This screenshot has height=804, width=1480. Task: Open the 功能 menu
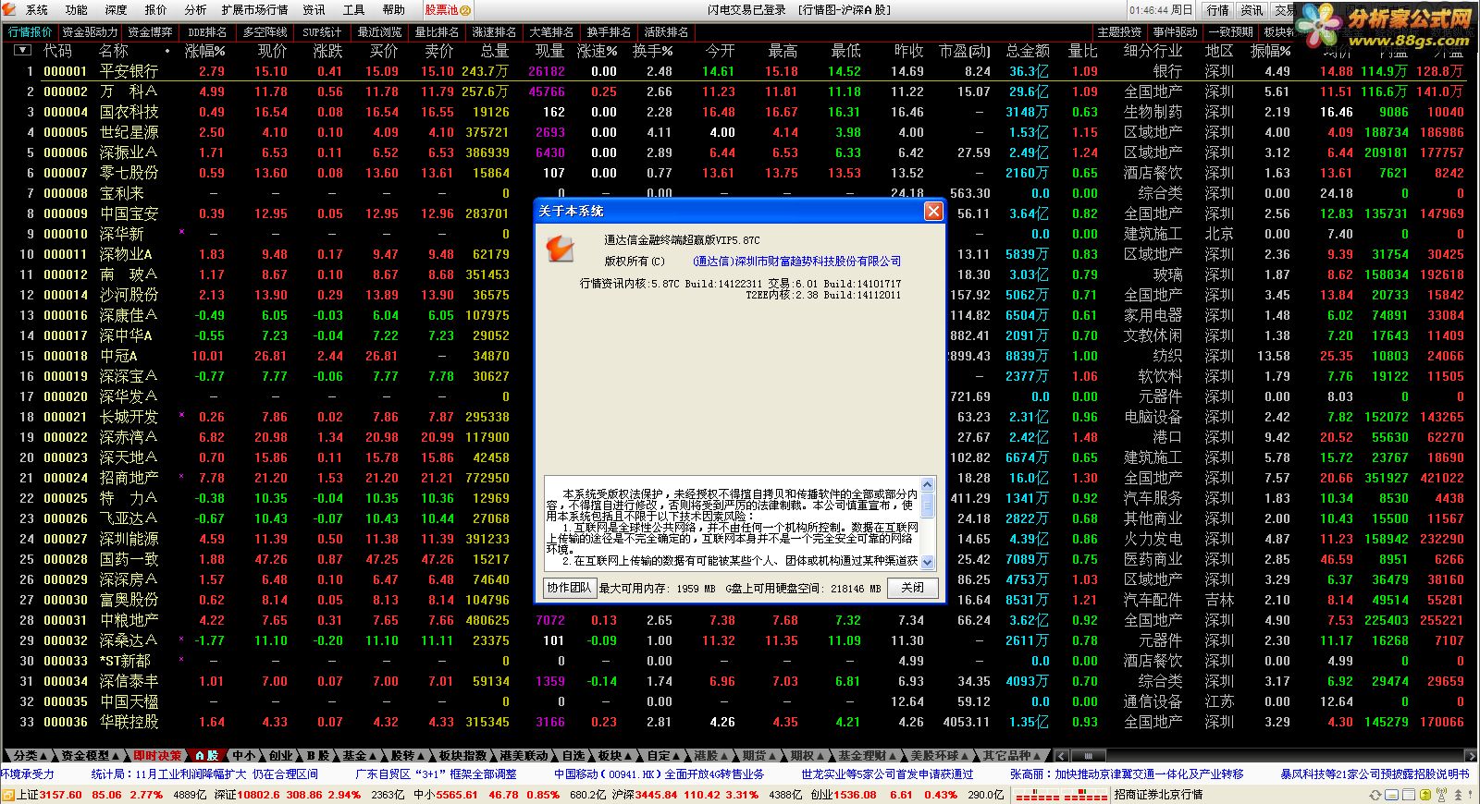[77, 10]
